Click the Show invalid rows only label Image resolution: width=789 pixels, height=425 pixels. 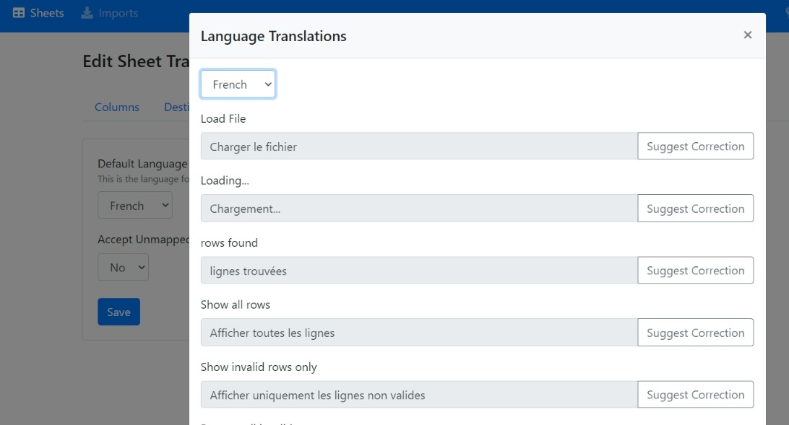pos(259,367)
